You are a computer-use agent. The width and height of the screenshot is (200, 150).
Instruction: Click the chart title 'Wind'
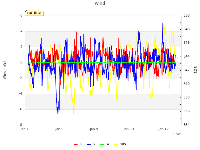click(x=100, y=3)
